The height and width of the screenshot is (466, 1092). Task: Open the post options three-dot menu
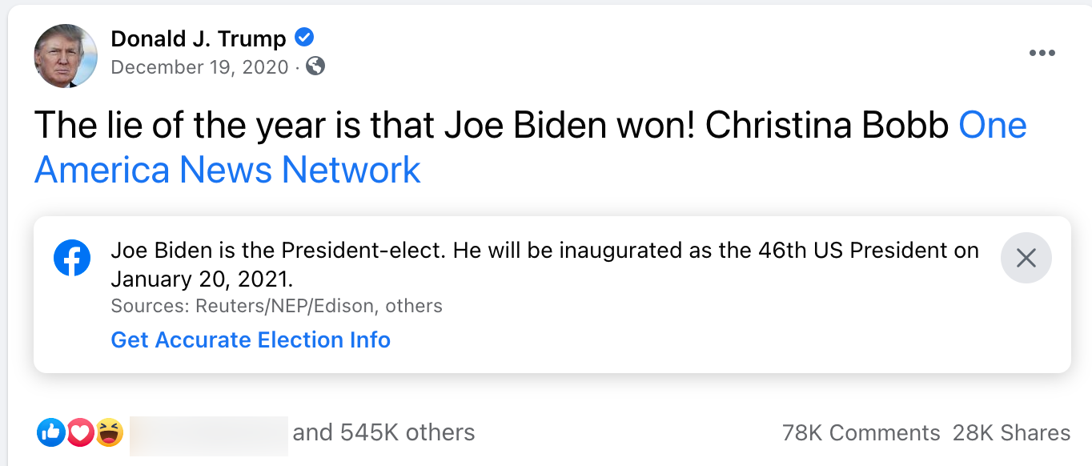pos(1042,51)
